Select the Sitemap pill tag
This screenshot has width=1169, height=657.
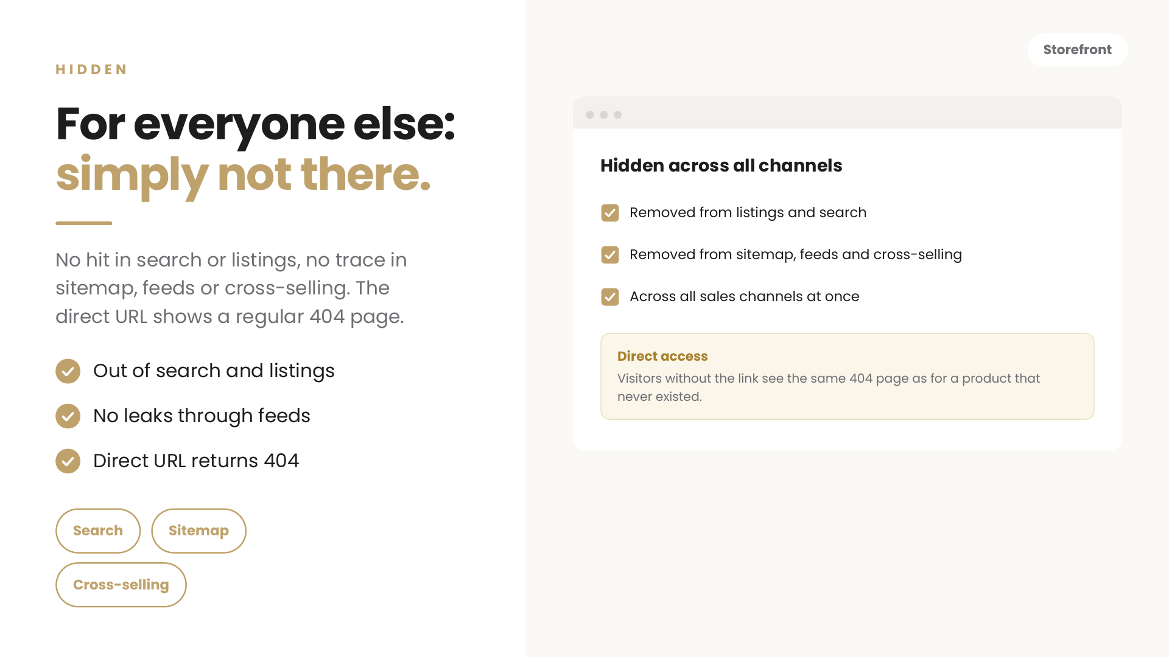pos(198,531)
